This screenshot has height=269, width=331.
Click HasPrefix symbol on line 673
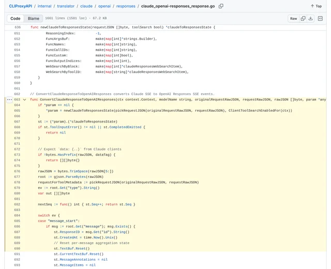point(67,155)
